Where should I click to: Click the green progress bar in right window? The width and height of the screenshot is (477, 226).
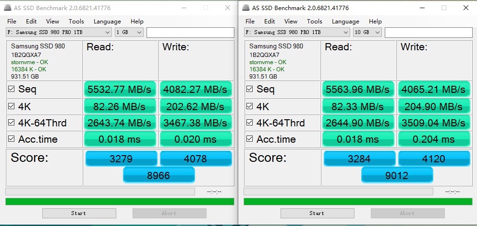pyautogui.click(x=358, y=202)
